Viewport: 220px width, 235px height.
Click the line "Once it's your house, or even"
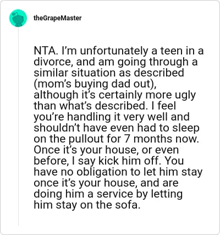coord(106,150)
